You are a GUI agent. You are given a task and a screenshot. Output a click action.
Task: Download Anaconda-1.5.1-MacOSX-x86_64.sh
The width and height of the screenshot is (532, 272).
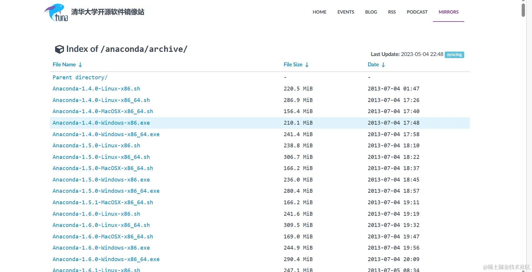tap(103, 202)
